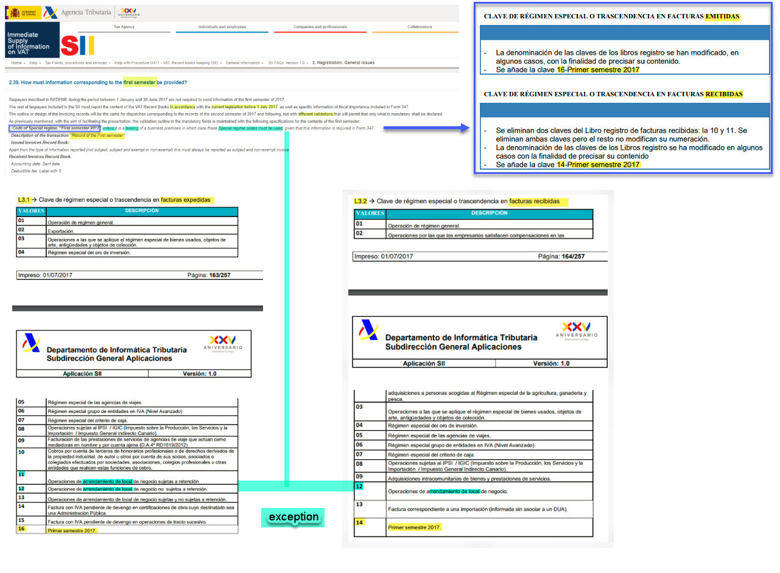780x573 pixels.
Task: Click the red and yellow SII logo
Action: tap(79, 46)
